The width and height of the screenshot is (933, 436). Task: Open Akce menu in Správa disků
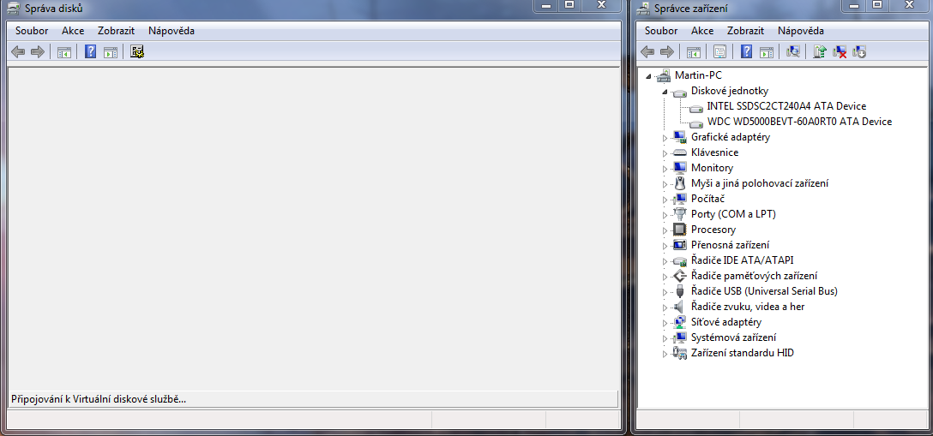73,31
